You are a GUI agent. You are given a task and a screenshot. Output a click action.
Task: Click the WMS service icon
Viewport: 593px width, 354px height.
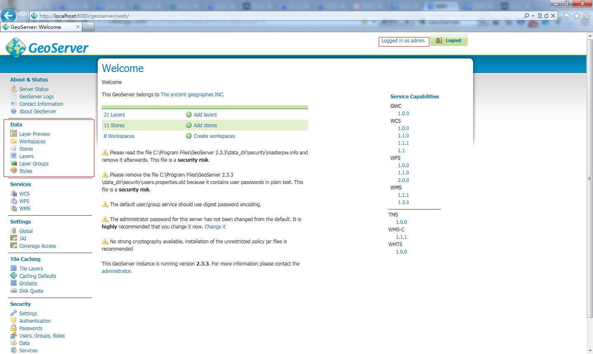tap(14, 208)
